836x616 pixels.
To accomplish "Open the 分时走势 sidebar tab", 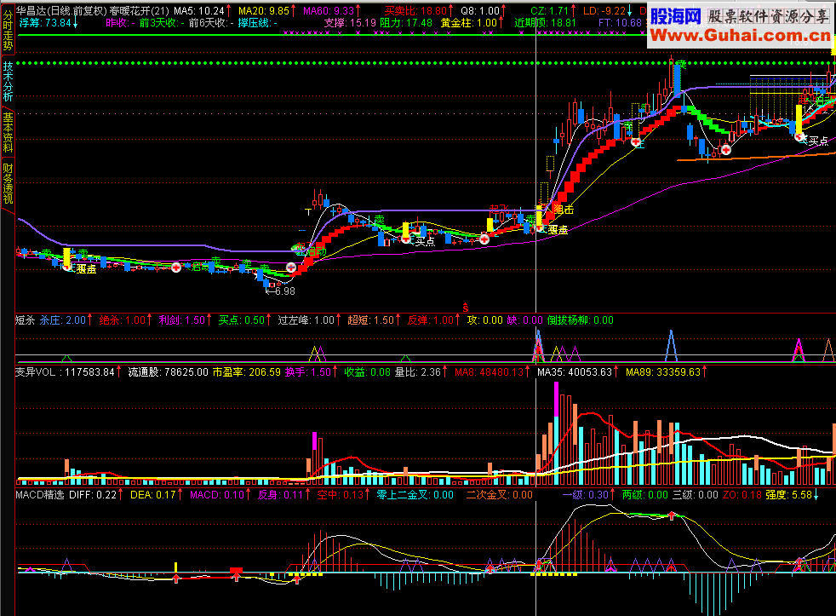I will (x=8, y=29).
